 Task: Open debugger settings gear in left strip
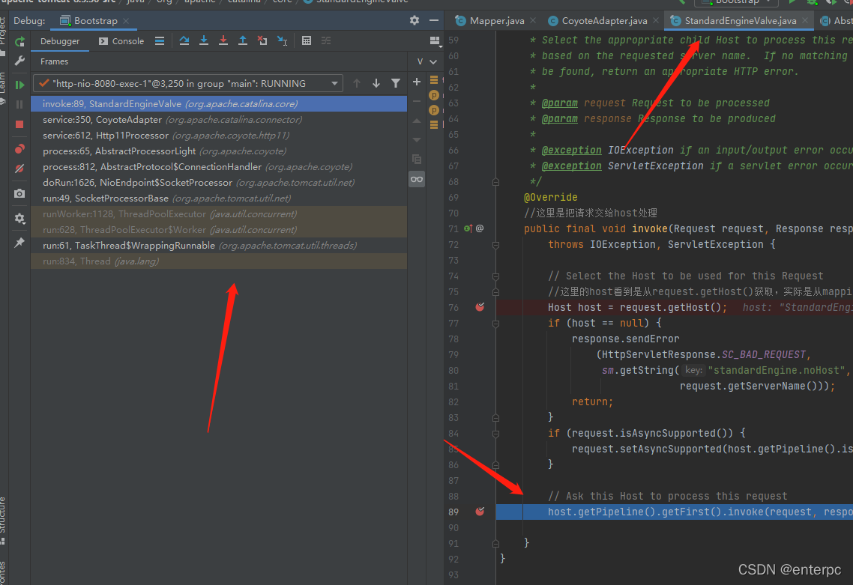tap(19, 218)
